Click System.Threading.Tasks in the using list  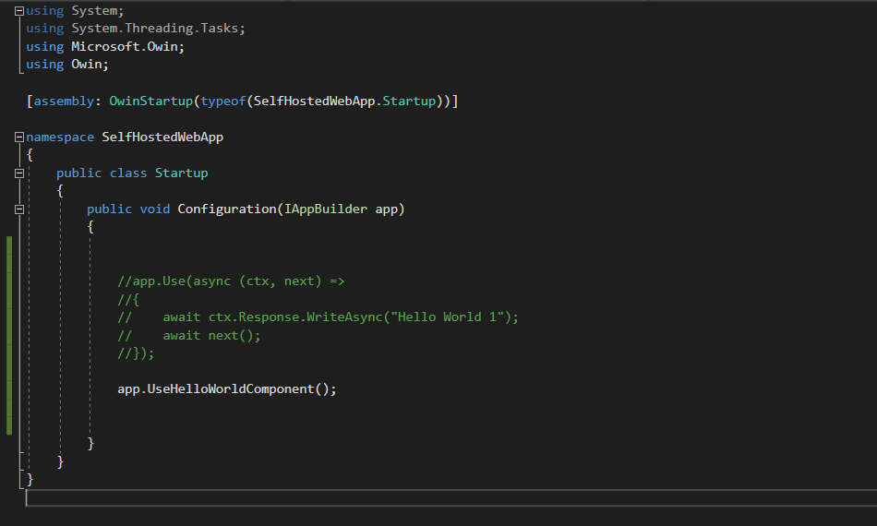pos(159,29)
